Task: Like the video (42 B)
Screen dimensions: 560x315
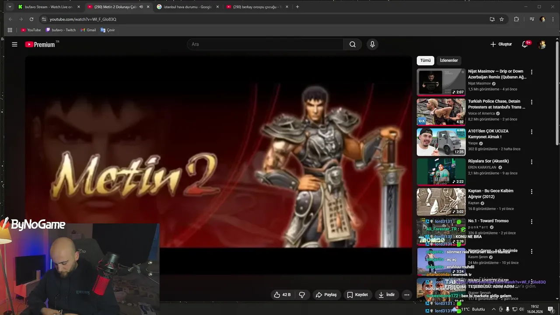Action: [x=282, y=294]
